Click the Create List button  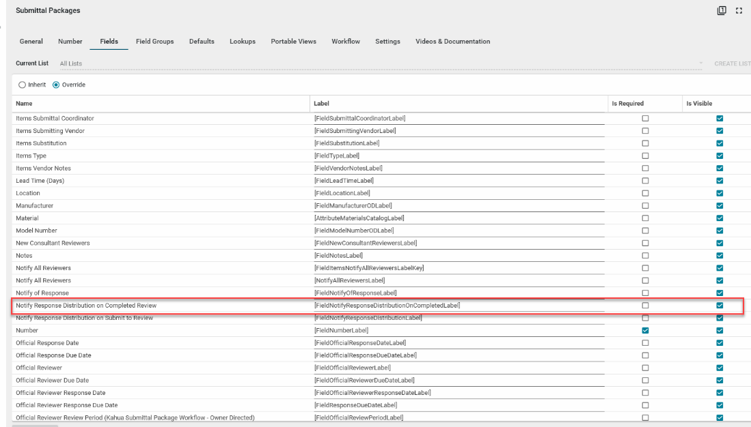[x=732, y=63]
